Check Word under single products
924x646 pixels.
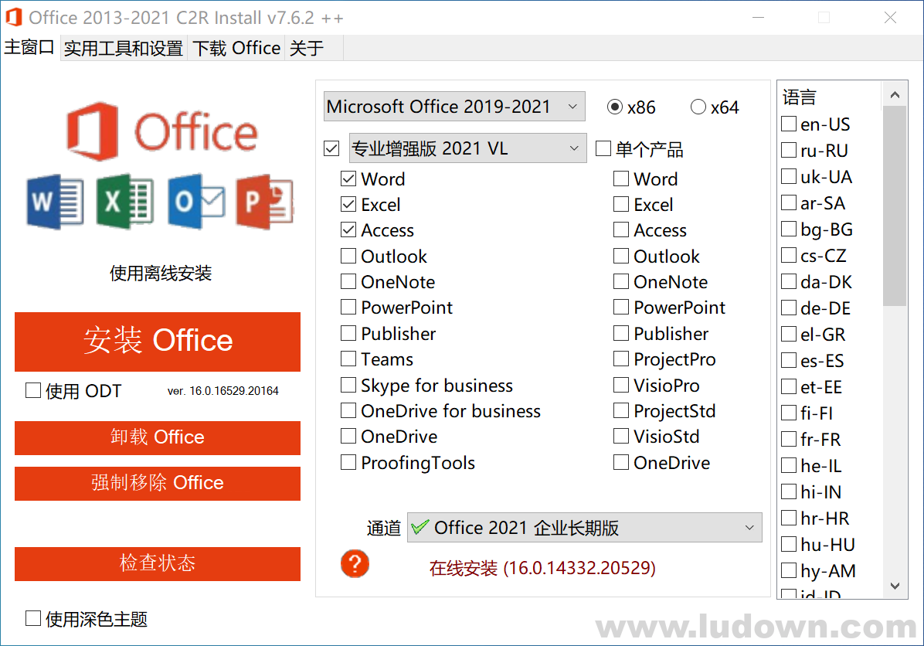tap(620, 178)
